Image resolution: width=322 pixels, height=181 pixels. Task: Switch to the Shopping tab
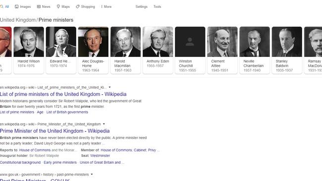click(x=85, y=6)
